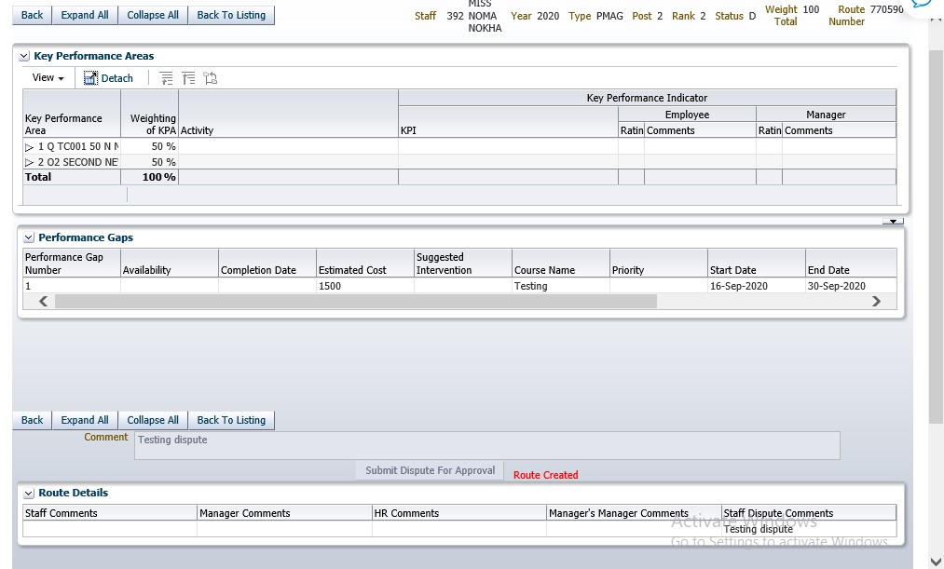Open the View dropdown menu
Image resolution: width=944 pixels, height=569 pixels.
pos(48,78)
